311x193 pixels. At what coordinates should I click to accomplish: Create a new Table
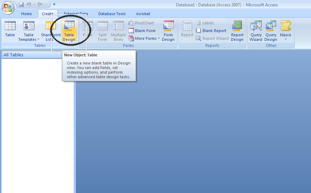tap(10, 29)
